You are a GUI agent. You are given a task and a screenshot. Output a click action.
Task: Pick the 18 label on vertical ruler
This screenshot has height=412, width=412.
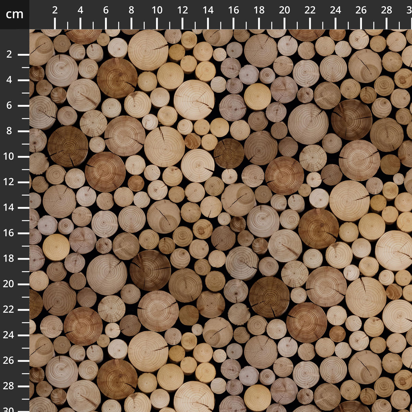point(9,259)
